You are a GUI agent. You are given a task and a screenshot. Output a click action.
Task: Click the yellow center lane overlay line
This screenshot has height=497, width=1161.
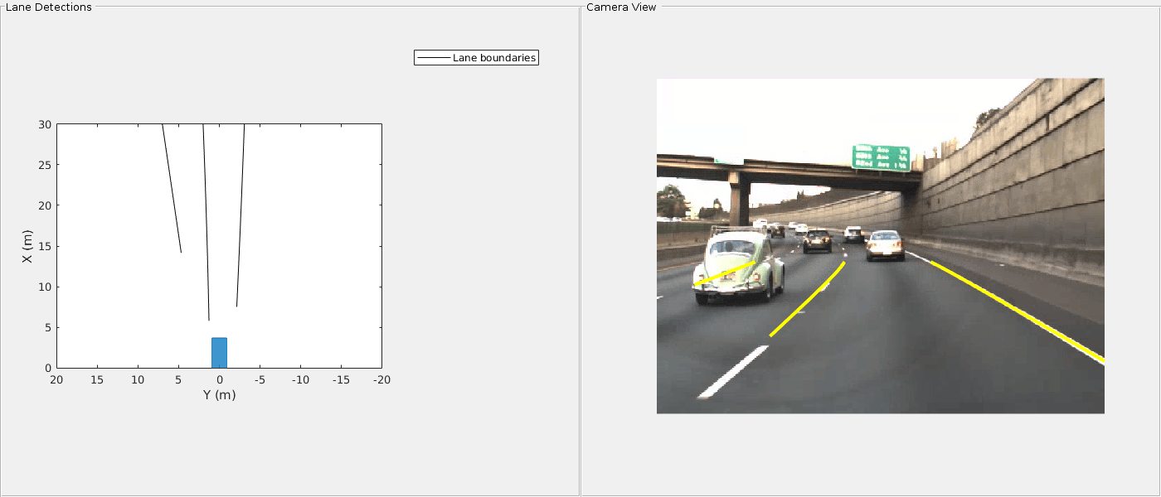(x=809, y=299)
